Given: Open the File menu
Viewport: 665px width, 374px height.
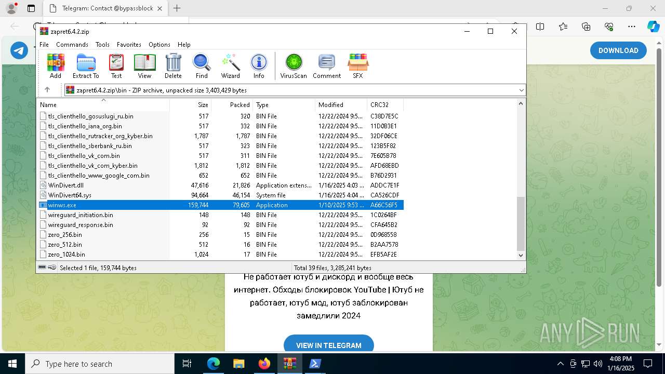Looking at the screenshot, I should pos(44,45).
